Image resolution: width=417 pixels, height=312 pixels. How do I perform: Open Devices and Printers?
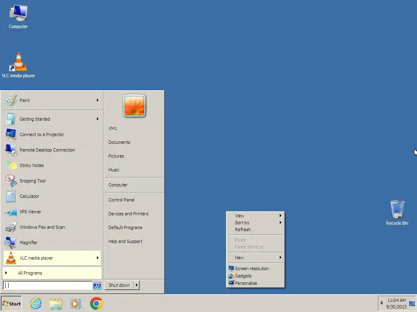point(128,214)
